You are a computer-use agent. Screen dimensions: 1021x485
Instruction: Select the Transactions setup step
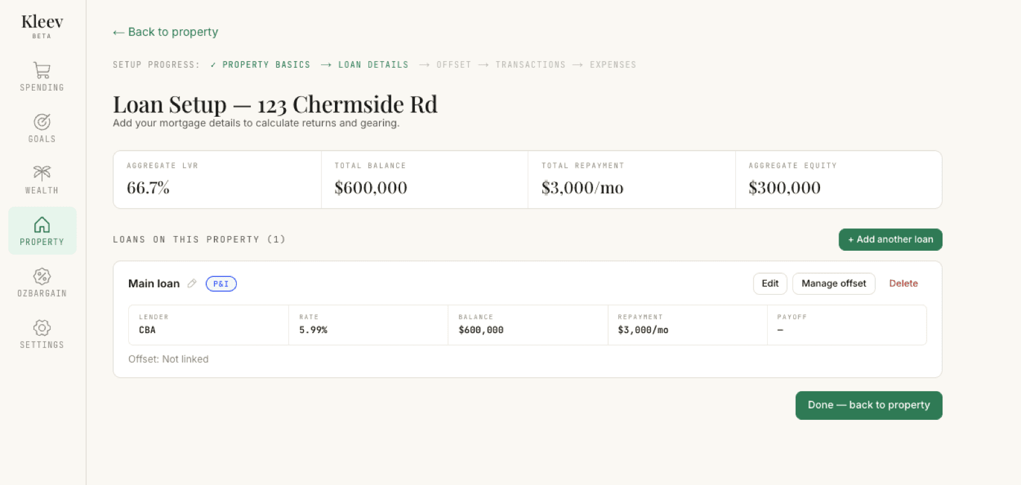coord(530,65)
